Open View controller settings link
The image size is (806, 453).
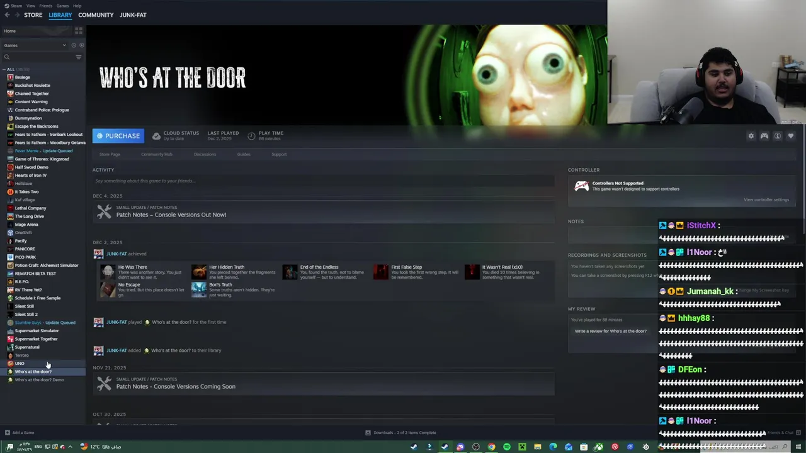pos(766,199)
